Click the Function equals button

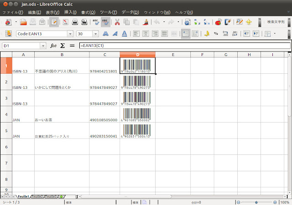72,46
